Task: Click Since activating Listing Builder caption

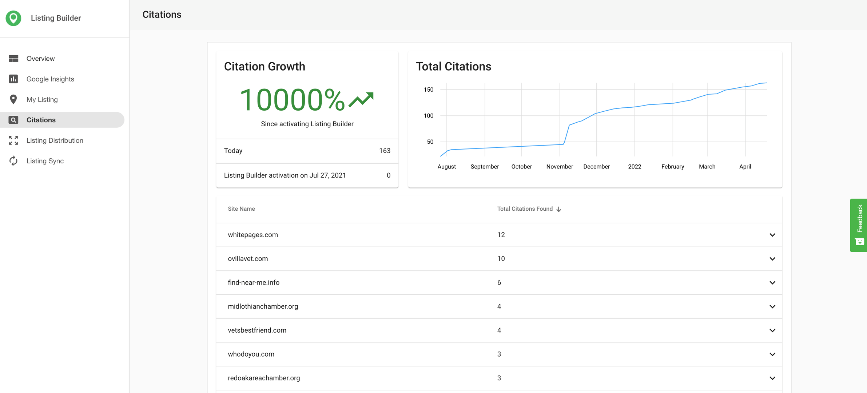Action: (307, 124)
